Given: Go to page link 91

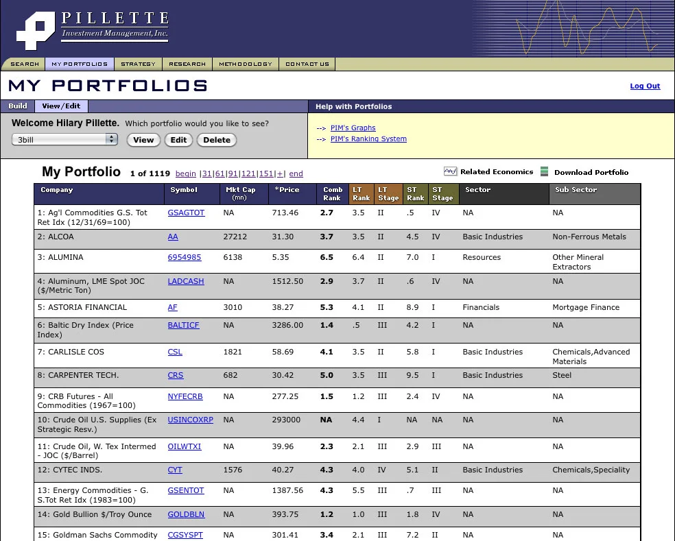Looking at the screenshot, I should click(x=233, y=173).
